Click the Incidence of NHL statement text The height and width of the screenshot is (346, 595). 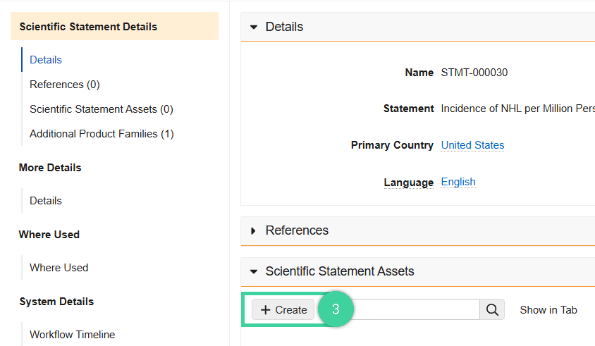[x=517, y=109]
